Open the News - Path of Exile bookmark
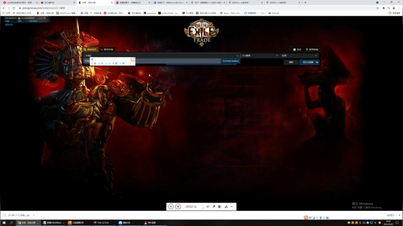This screenshot has width=403, height=226. [x=231, y=13]
